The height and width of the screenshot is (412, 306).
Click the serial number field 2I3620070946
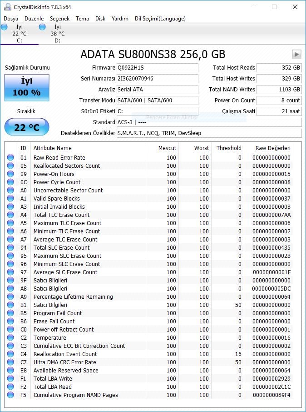click(158, 79)
